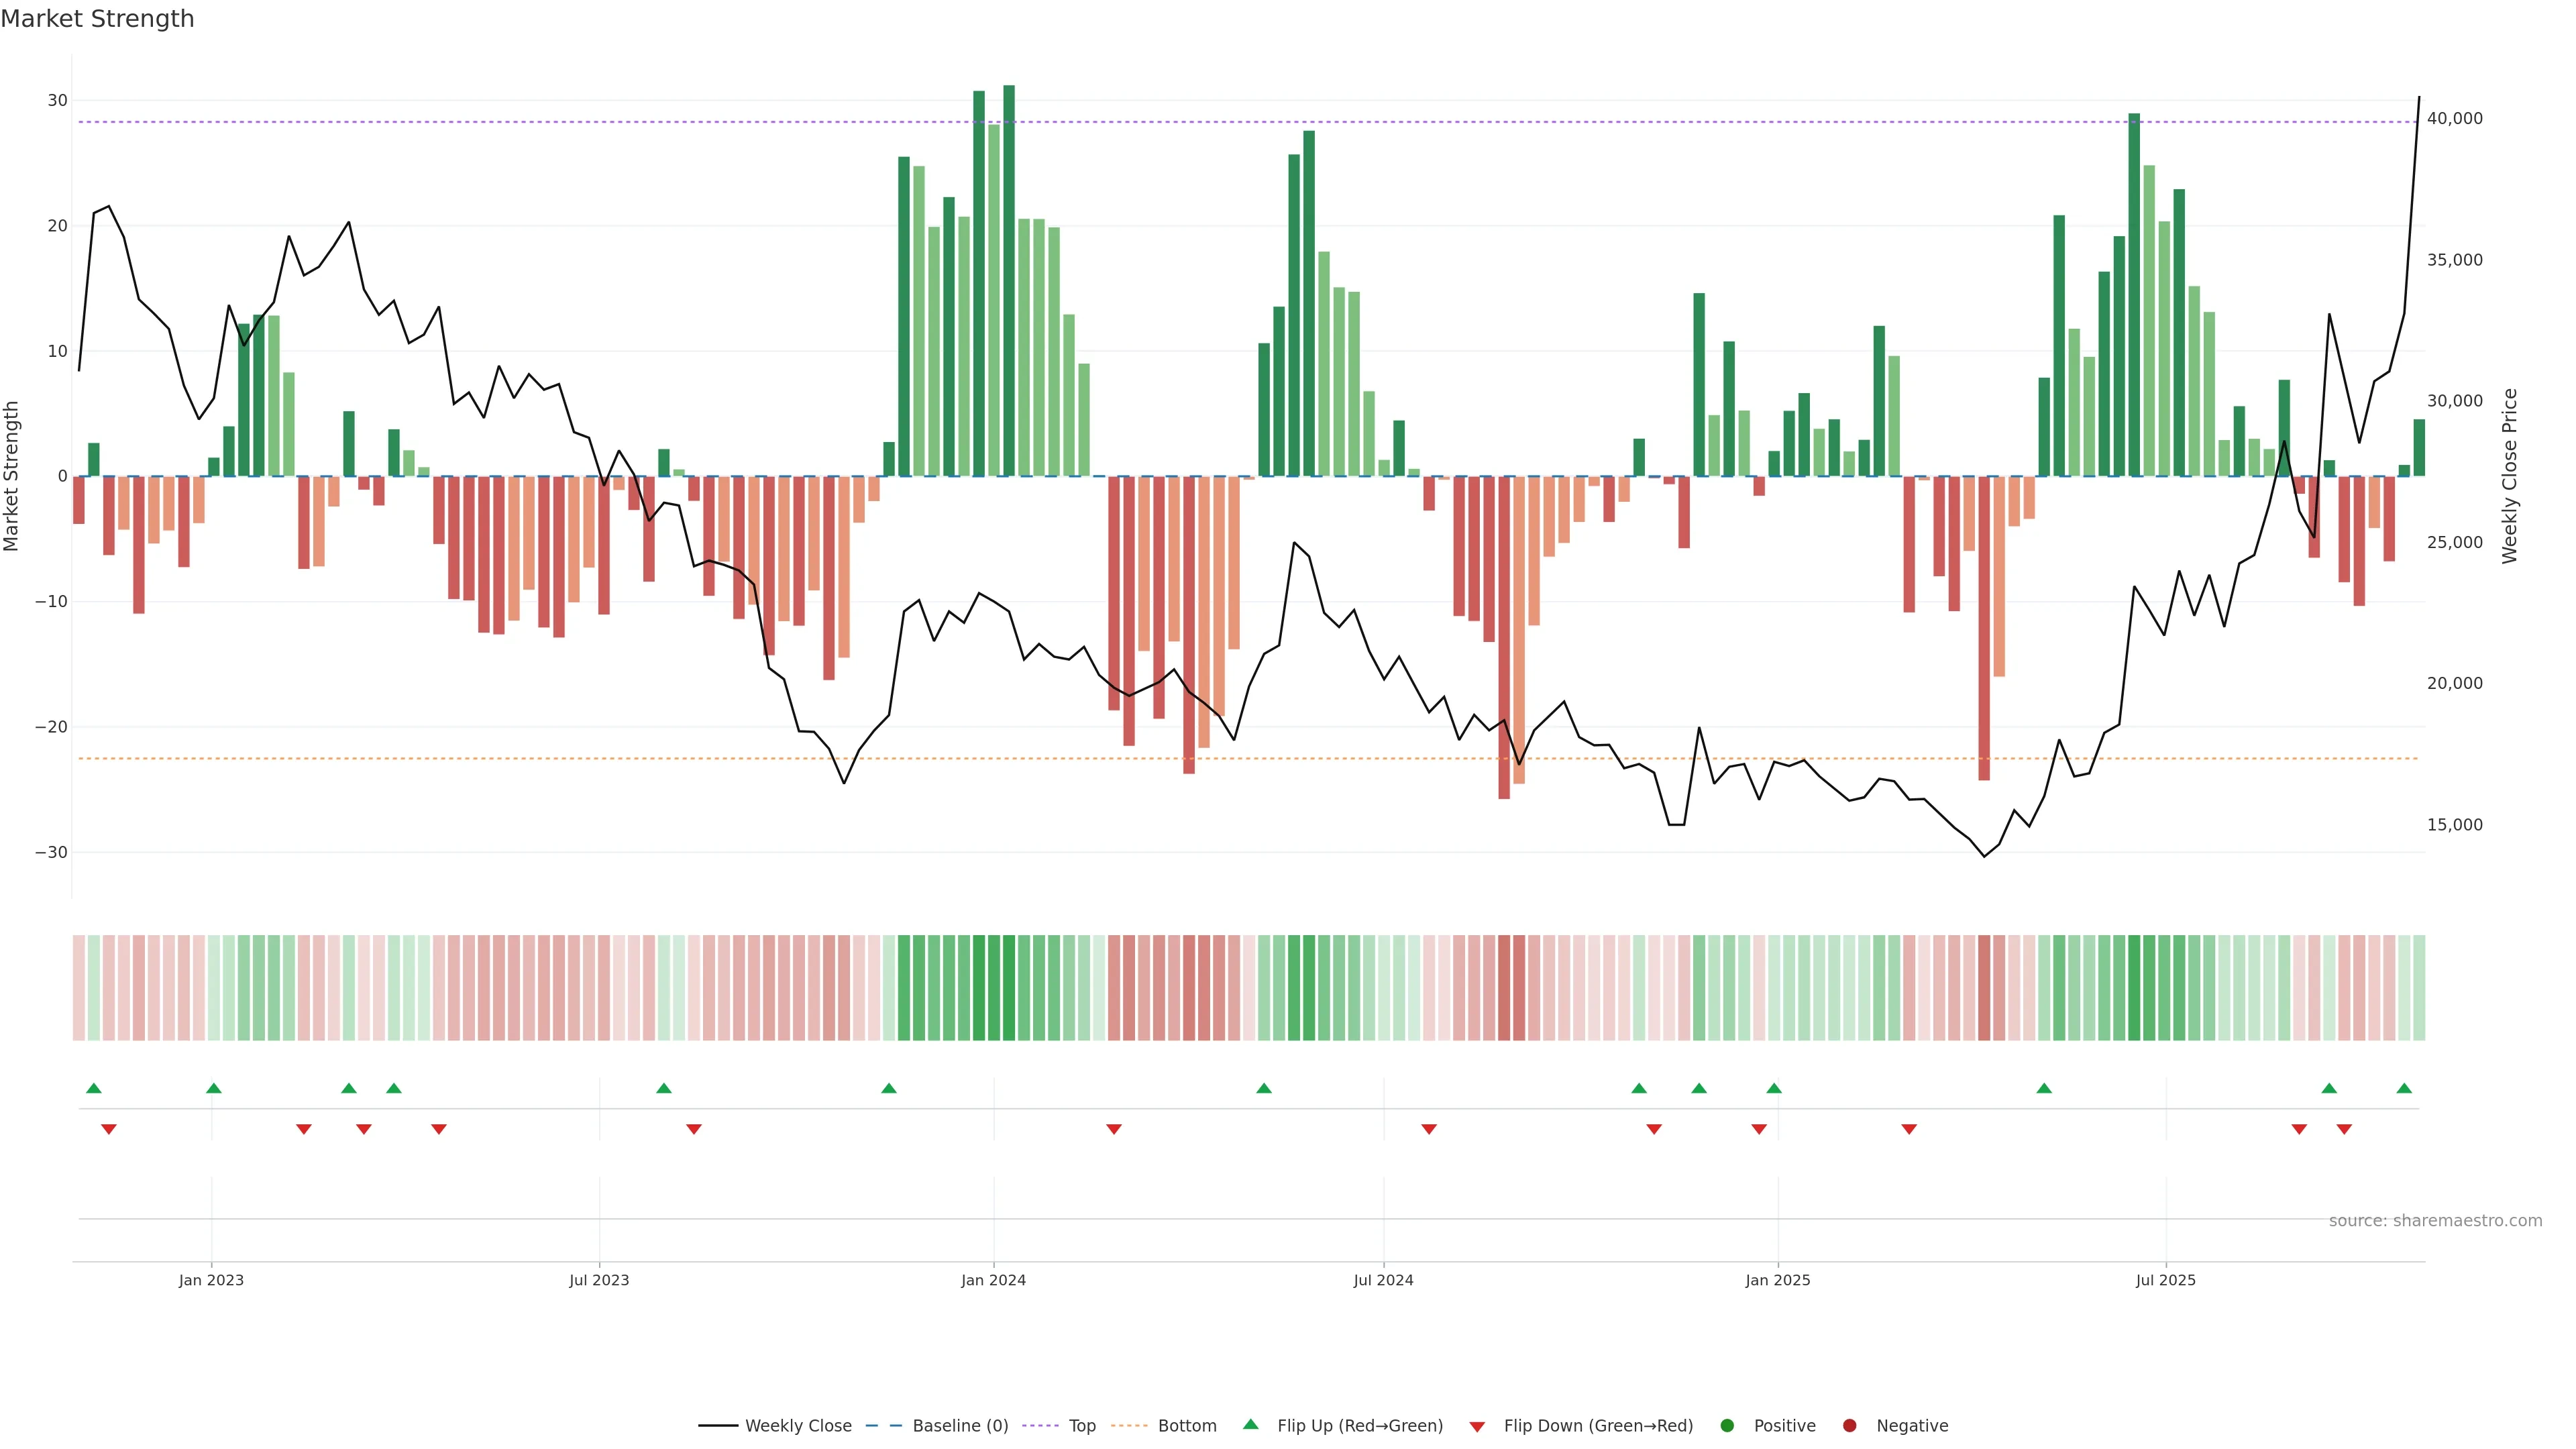Click the only green flip-up triangle between Jan 2025 and Jul 2025
The width and height of the screenshot is (2576, 1449).
click(x=2044, y=1088)
